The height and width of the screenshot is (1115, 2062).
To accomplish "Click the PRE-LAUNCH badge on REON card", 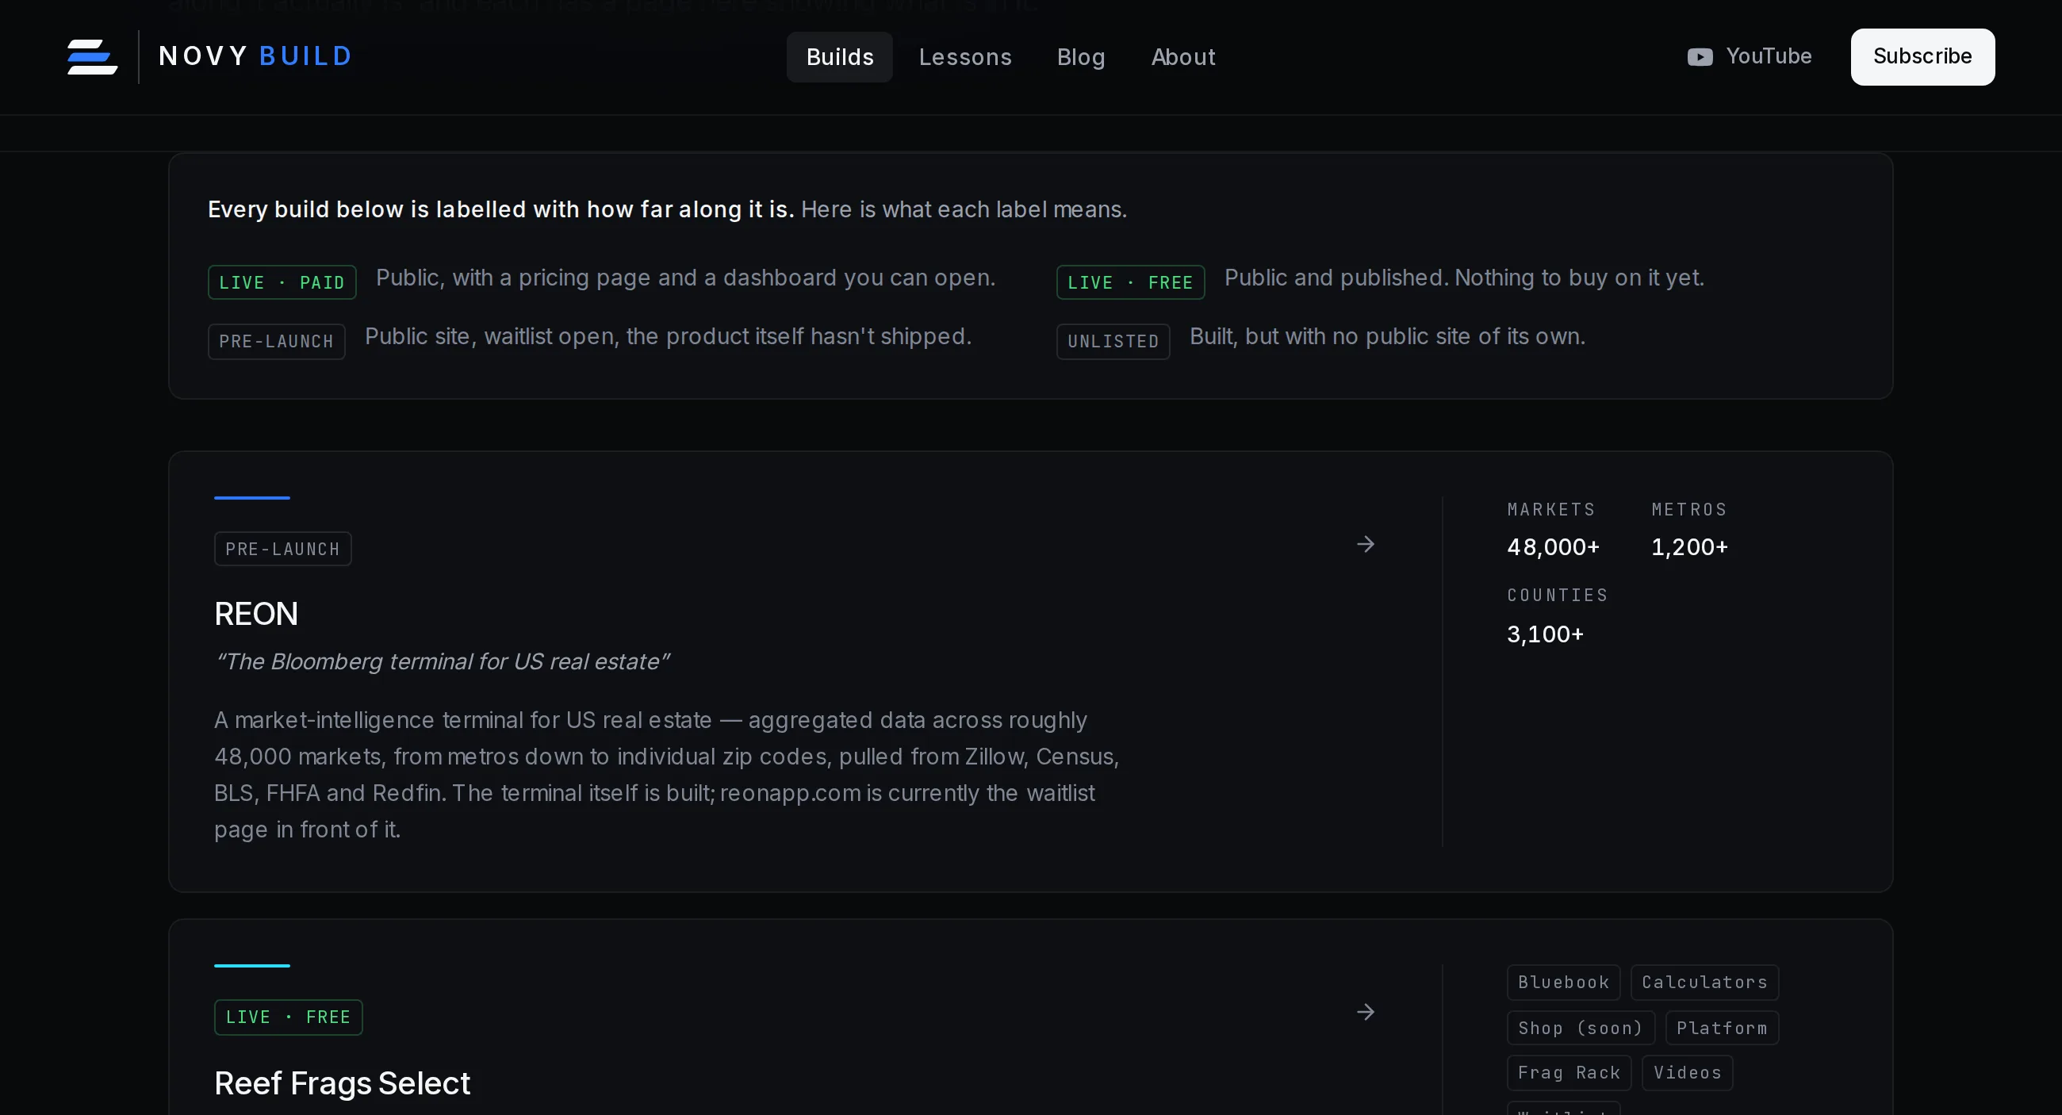I will [x=282, y=549].
